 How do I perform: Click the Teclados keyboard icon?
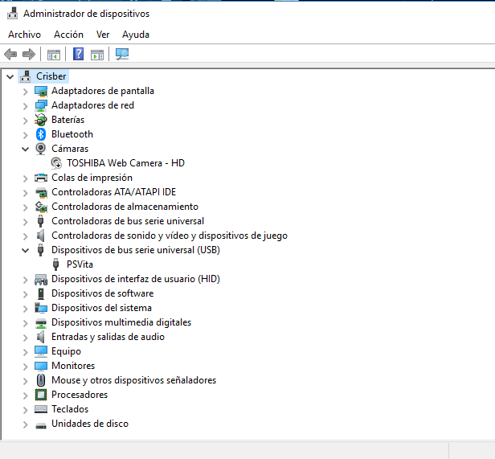(41, 409)
